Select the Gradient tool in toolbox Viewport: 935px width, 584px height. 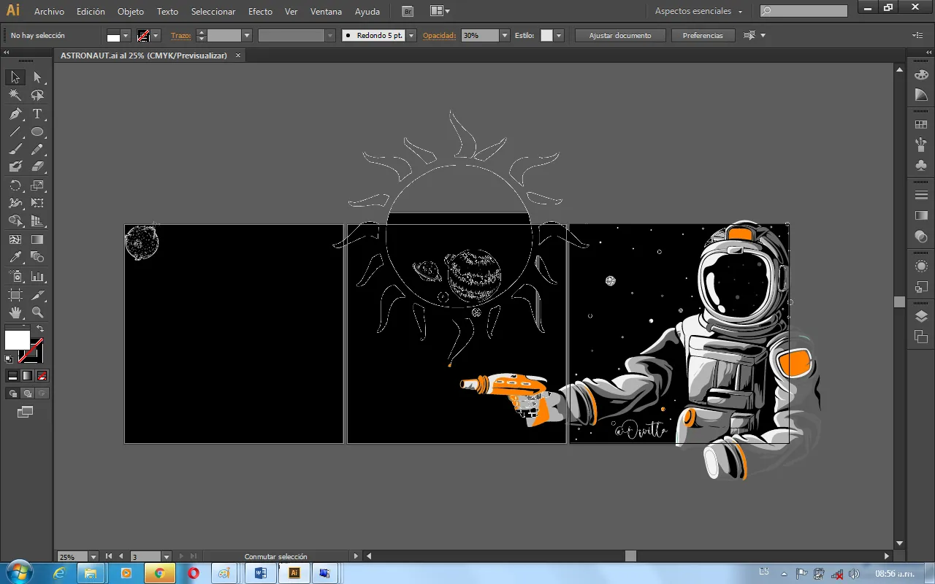37,239
